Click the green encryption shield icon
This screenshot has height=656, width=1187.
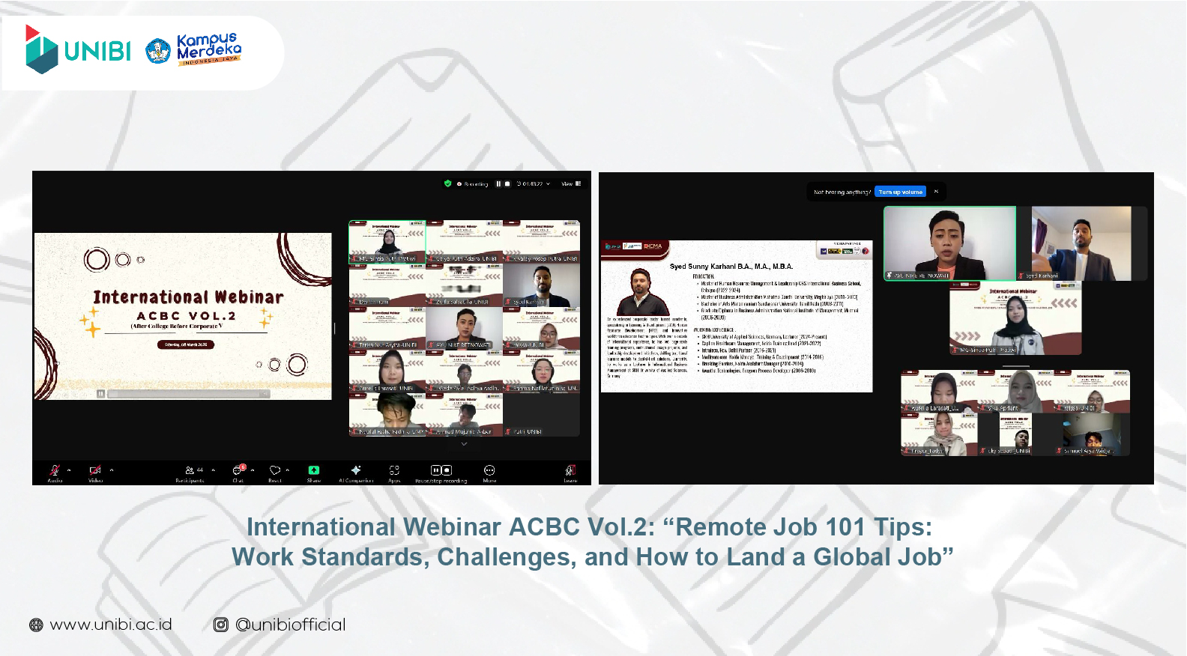[447, 183]
